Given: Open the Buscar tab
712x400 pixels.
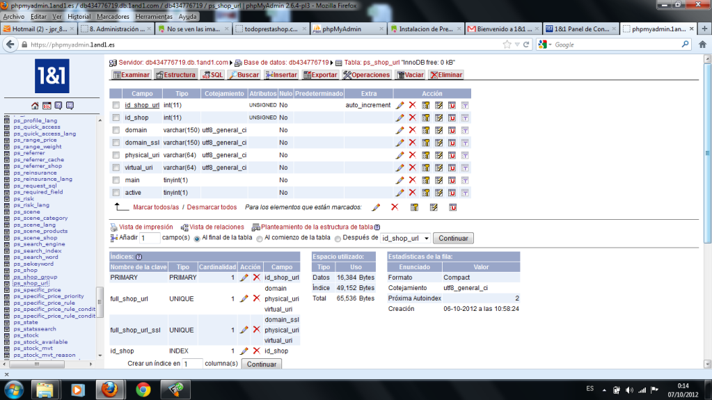Looking at the screenshot, I should [244, 75].
